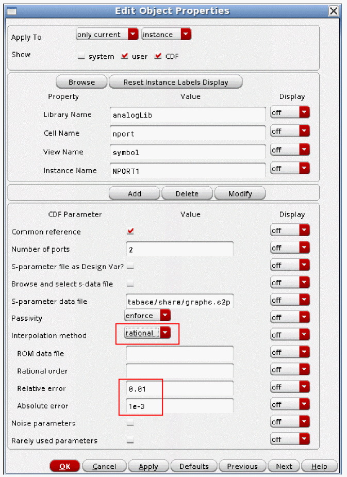This screenshot has width=347, height=477.
Task: Go to the Next object button
Action: click(284, 466)
